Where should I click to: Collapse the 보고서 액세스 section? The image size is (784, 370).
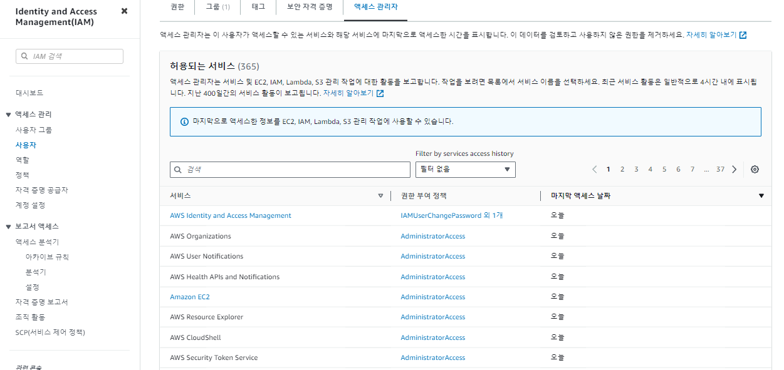click(x=8, y=227)
